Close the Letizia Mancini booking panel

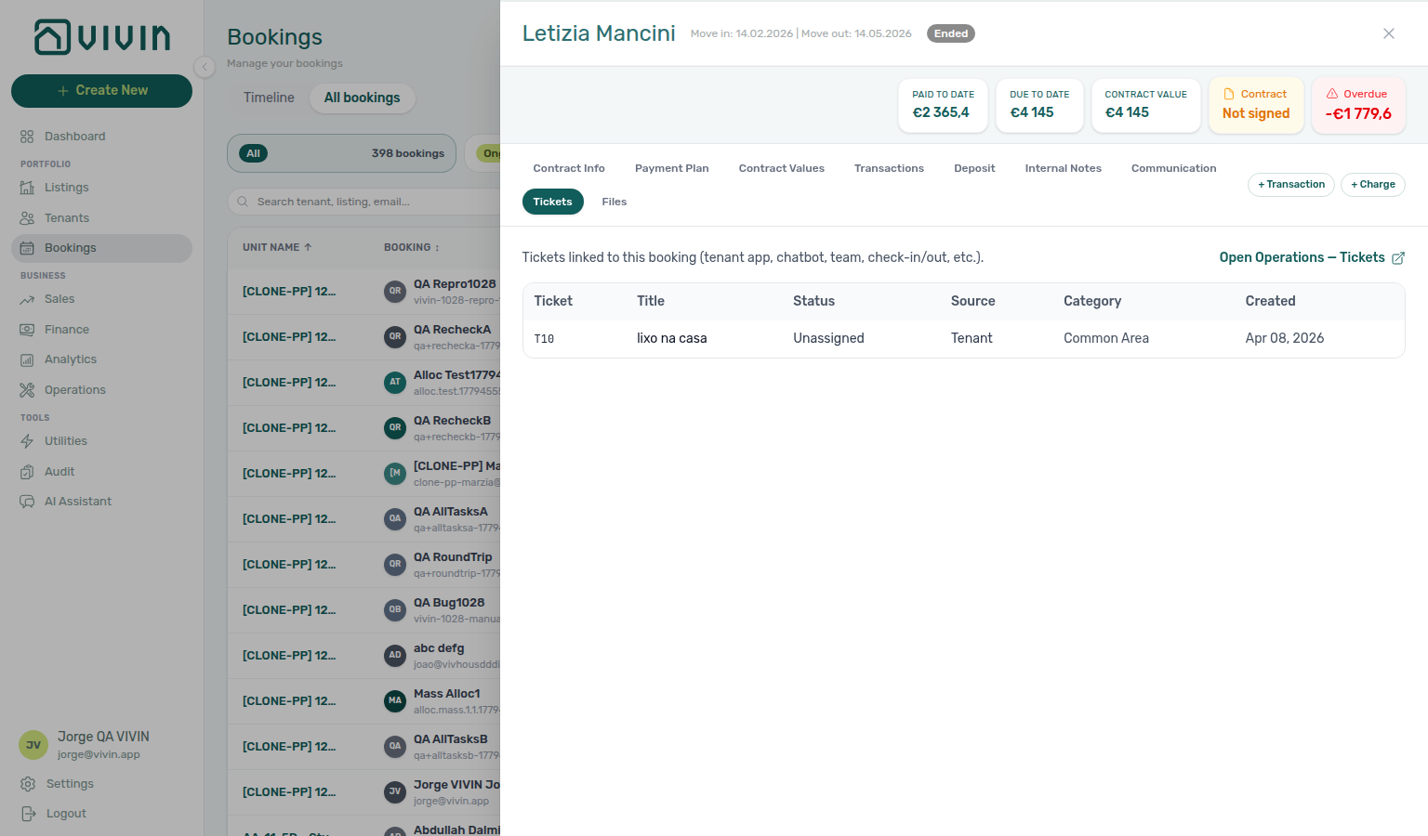[x=1389, y=33]
